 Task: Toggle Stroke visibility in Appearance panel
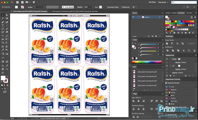click(x=167, y=59)
